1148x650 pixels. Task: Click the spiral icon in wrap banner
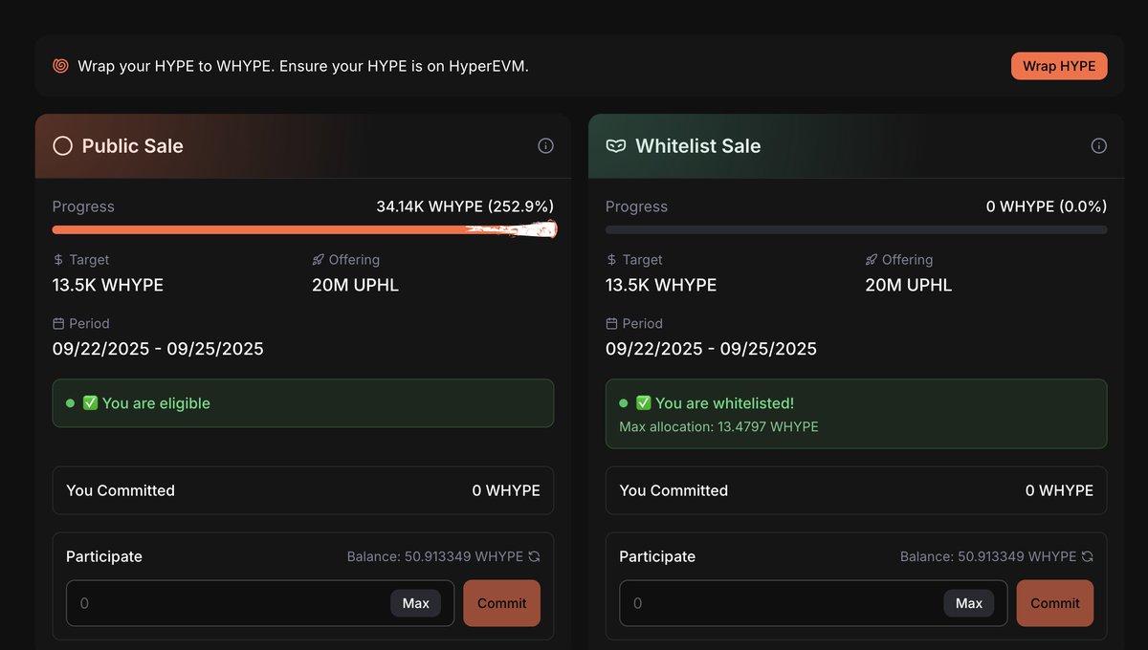click(x=60, y=66)
